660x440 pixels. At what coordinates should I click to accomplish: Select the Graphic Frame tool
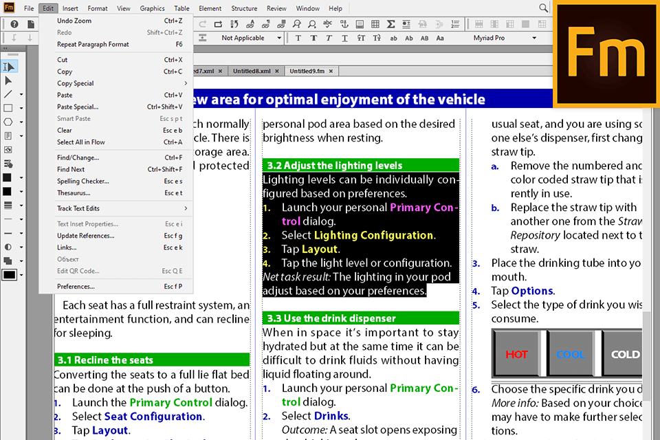(8, 150)
